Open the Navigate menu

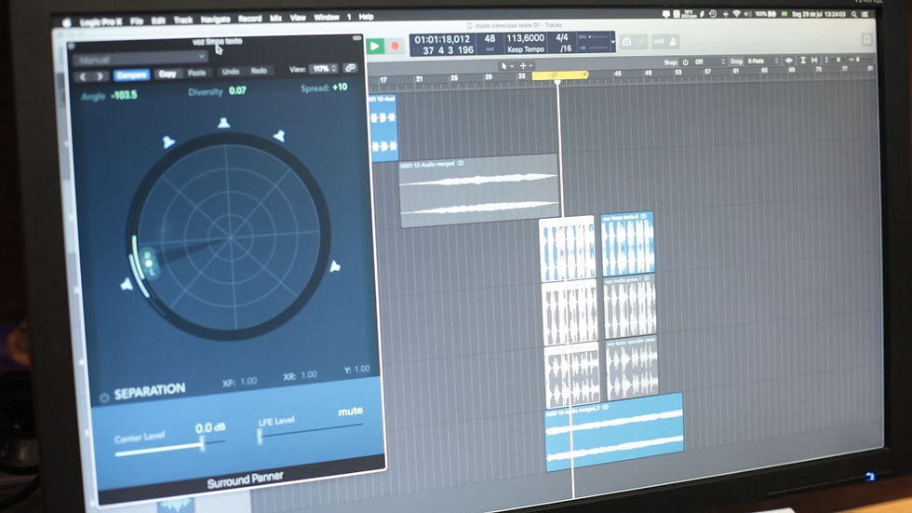pos(215,20)
